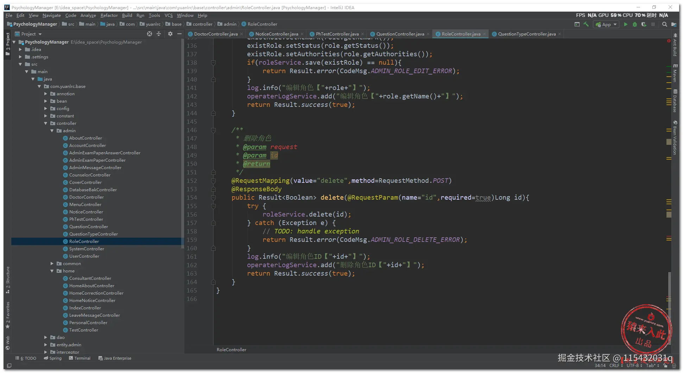
Task: Change line separator via CRLF in status bar
Action: point(616,366)
